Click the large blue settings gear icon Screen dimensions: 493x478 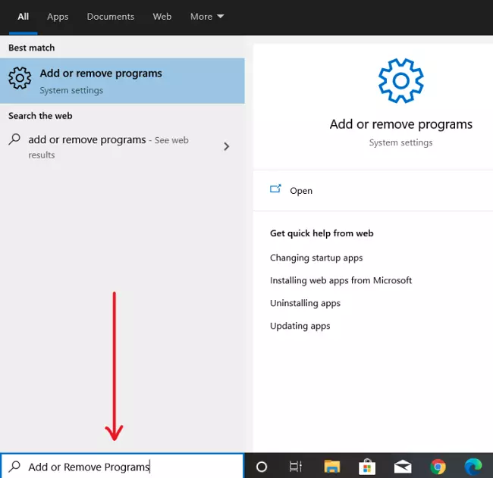tap(400, 81)
